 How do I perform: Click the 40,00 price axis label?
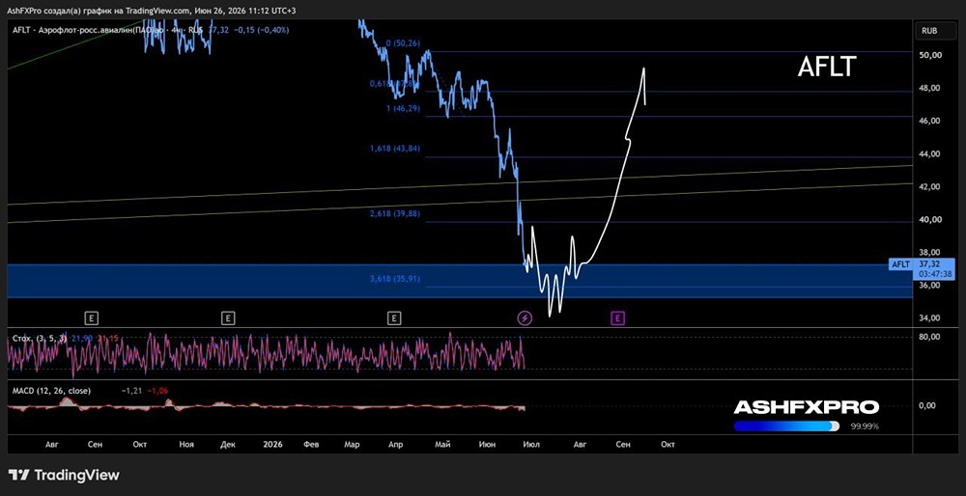929,220
